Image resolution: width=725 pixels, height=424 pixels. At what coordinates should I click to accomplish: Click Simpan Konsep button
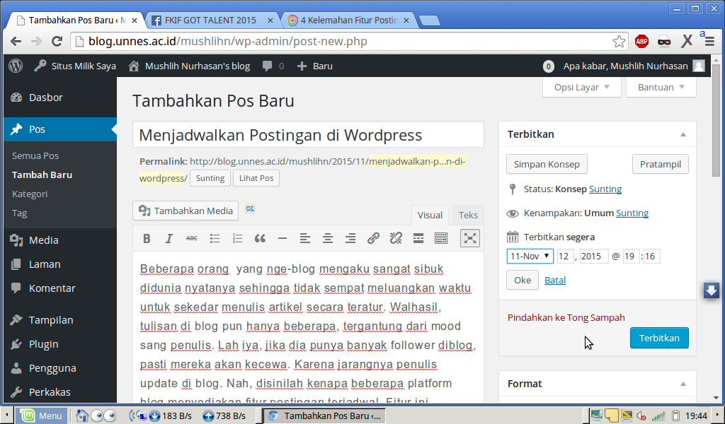pyautogui.click(x=547, y=164)
